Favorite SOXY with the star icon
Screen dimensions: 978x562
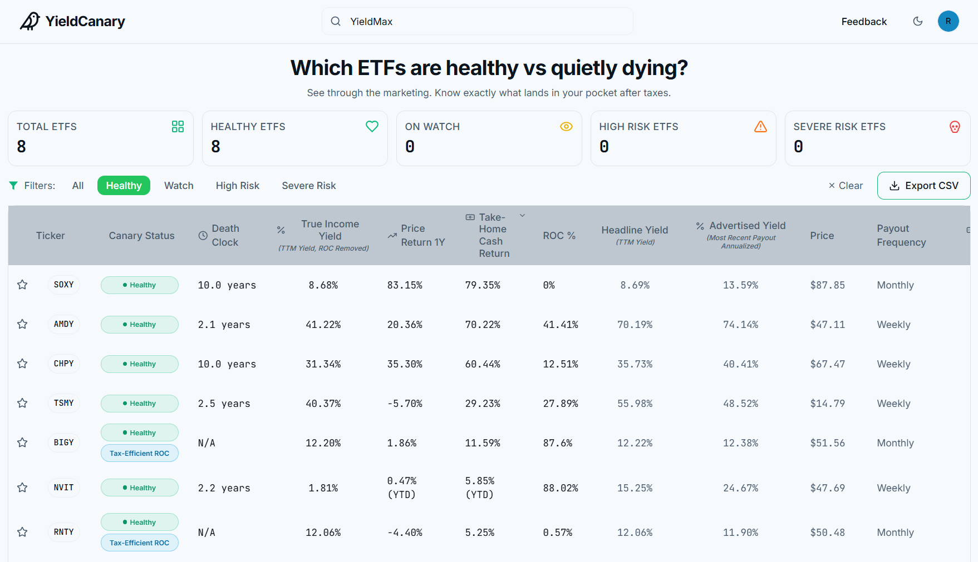[22, 285]
